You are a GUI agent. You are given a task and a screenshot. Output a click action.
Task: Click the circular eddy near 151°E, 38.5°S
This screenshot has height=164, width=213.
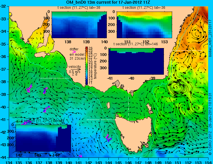(177, 87)
